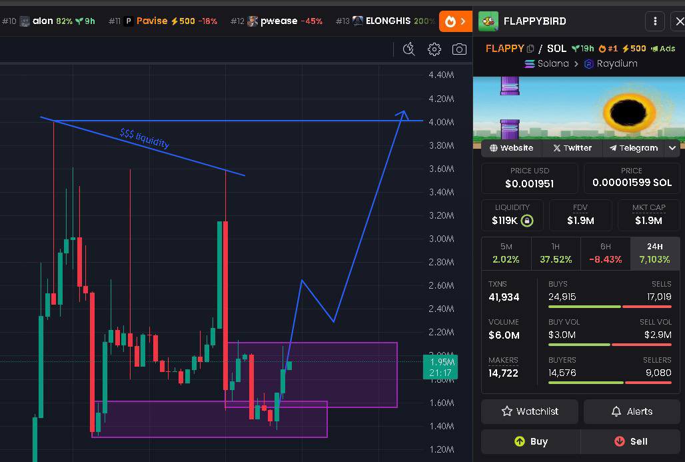The height and width of the screenshot is (462, 685).
Task: Click the 4.00M price axis label
Action: pos(441,123)
